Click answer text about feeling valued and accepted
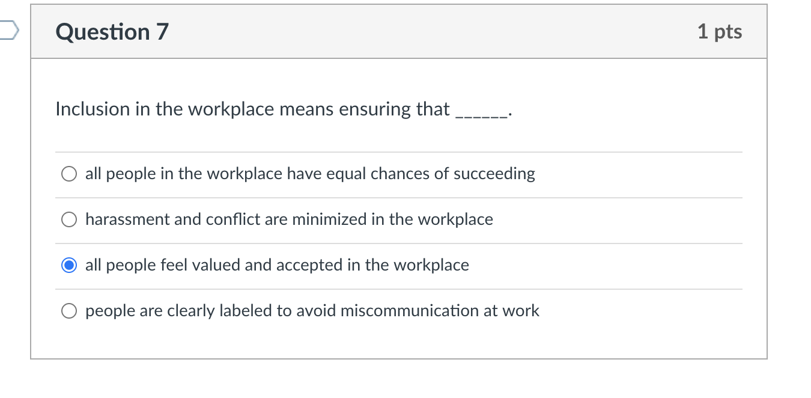 [276, 265]
